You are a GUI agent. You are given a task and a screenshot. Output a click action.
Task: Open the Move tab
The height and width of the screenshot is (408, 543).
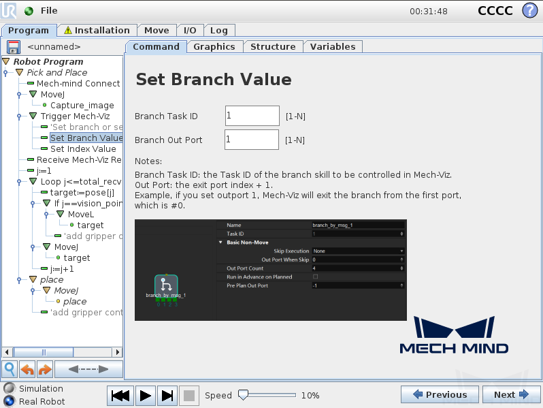(x=157, y=31)
